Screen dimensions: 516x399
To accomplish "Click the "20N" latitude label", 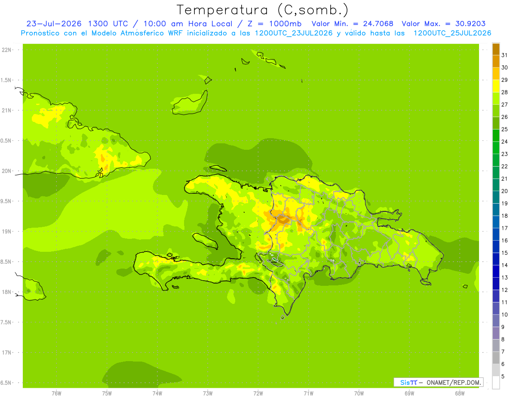I will (x=7, y=171).
